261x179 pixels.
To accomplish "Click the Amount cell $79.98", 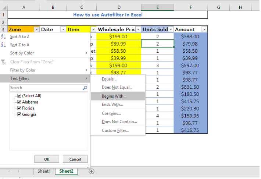I will click(x=190, y=44).
